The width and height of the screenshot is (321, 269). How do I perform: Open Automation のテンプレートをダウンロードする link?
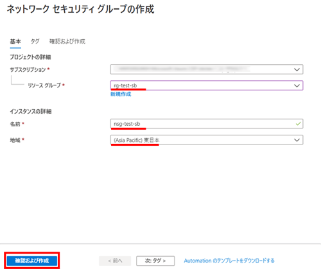click(x=229, y=261)
